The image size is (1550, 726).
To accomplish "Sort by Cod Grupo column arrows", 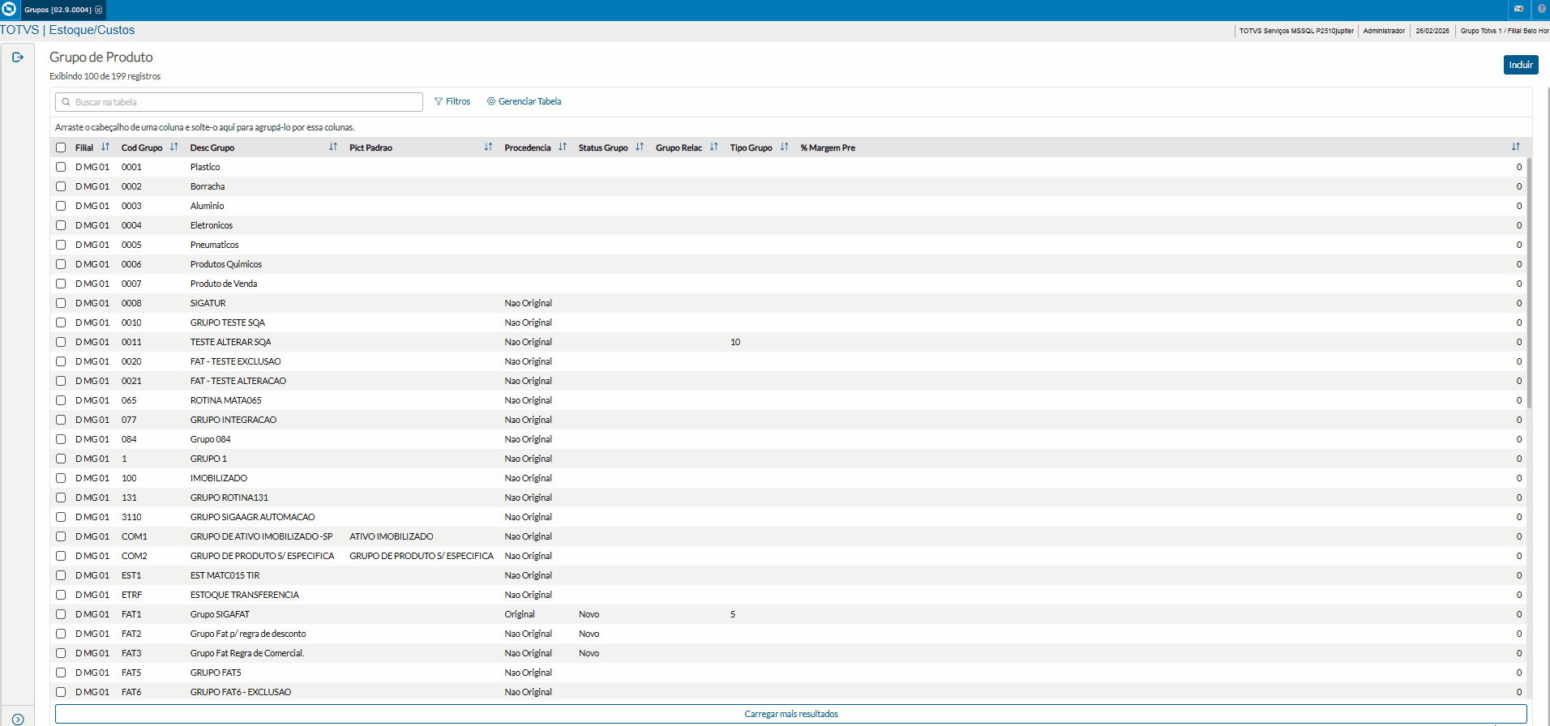I will coord(174,147).
